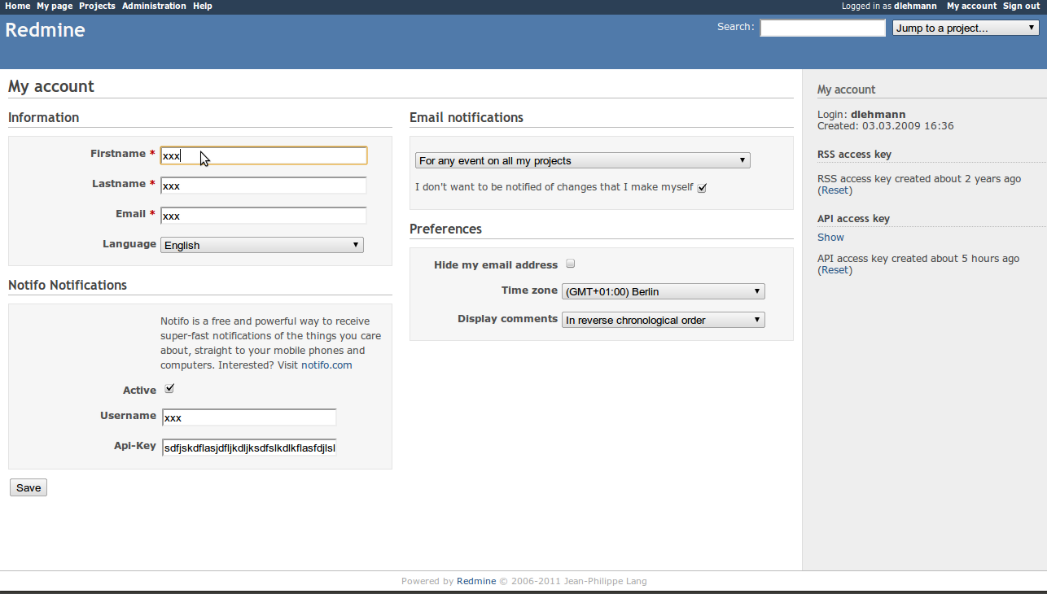The height and width of the screenshot is (594, 1047).
Task: Open the Redmine link in footer
Action: point(476,581)
